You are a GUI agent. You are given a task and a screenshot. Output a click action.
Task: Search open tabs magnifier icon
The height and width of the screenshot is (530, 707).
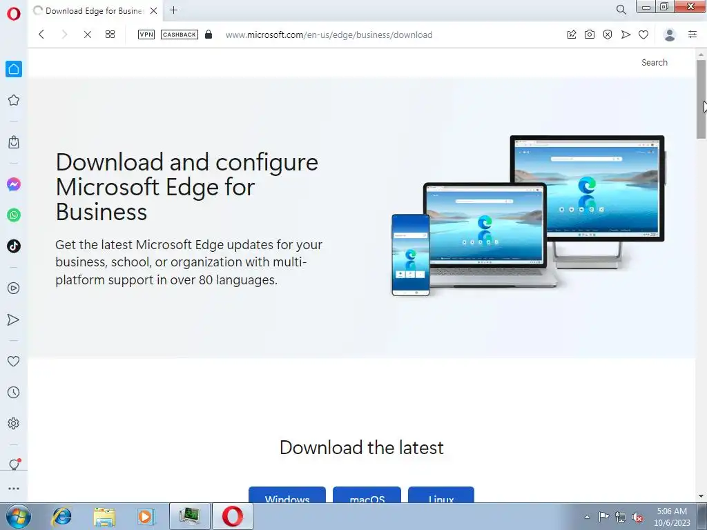[621, 10]
